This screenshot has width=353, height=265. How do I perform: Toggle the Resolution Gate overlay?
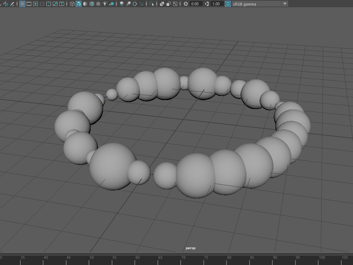coord(36,4)
